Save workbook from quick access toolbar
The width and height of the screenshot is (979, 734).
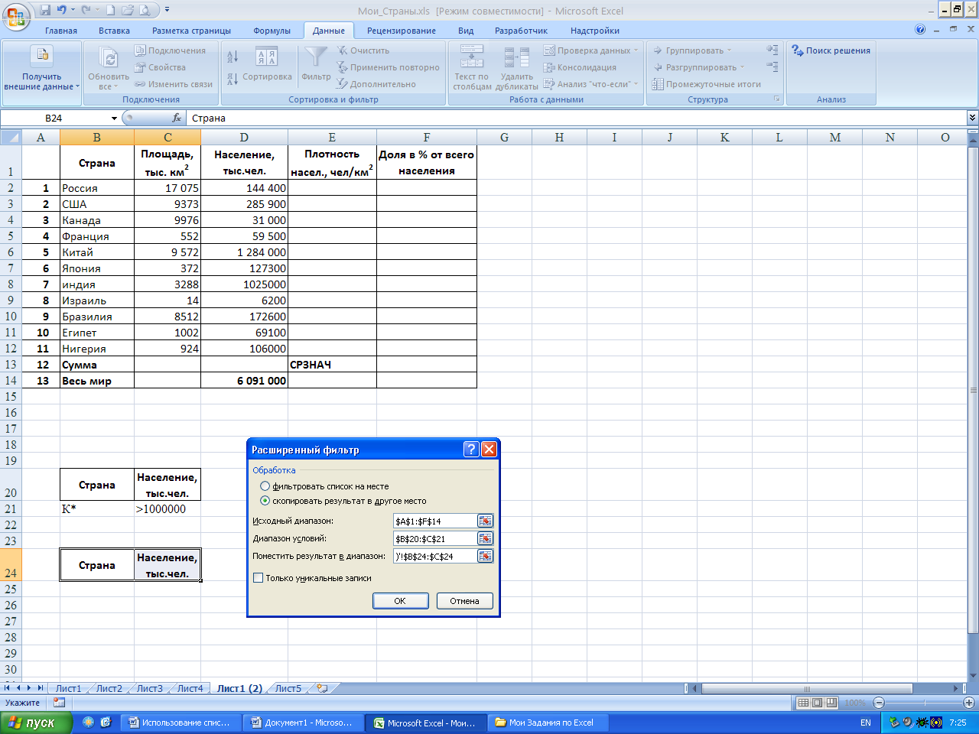(x=45, y=11)
